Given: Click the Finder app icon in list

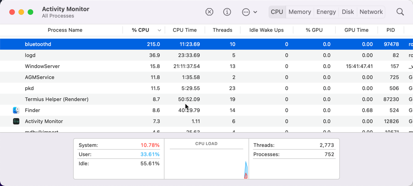Looking at the screenshot, I should click(x=16, y=110).
